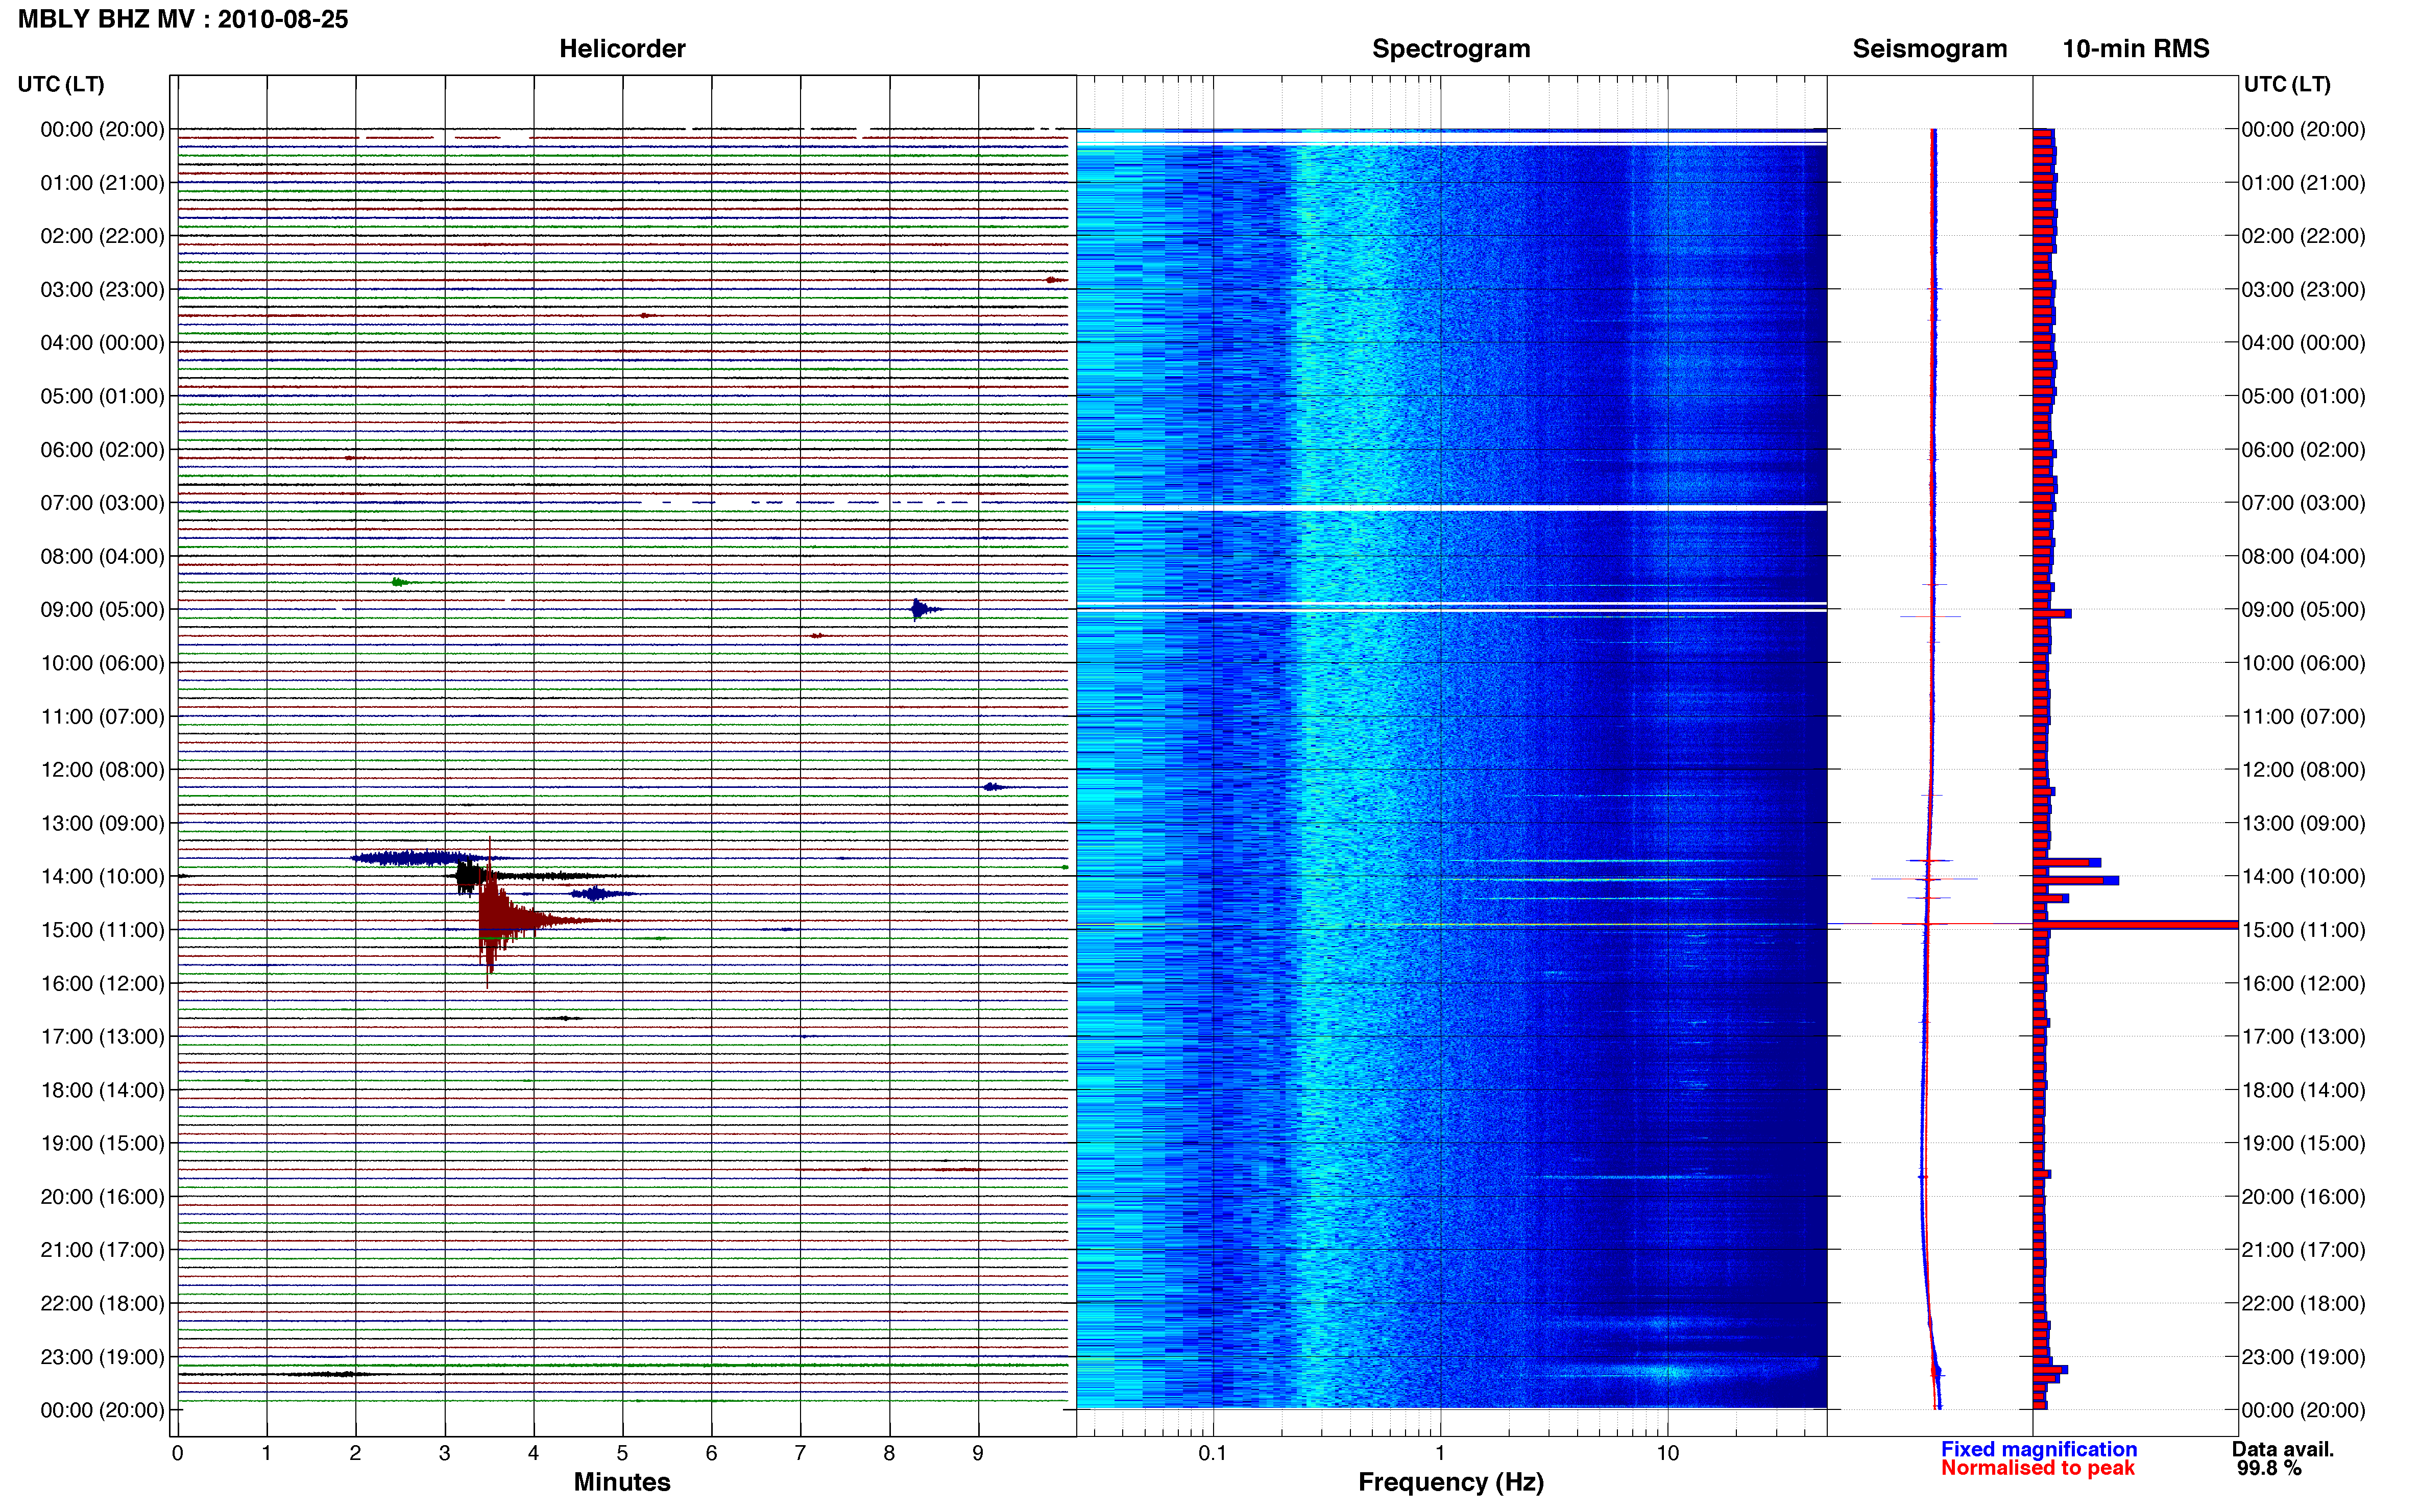Click the 'Data avail.' label

tap(2283, 1449)
